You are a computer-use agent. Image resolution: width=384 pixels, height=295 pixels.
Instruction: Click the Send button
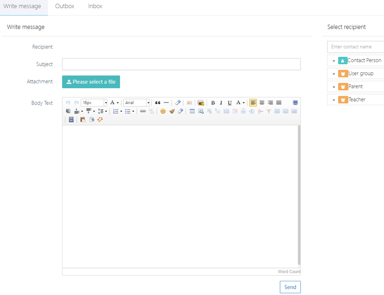(x=290, y=287)
